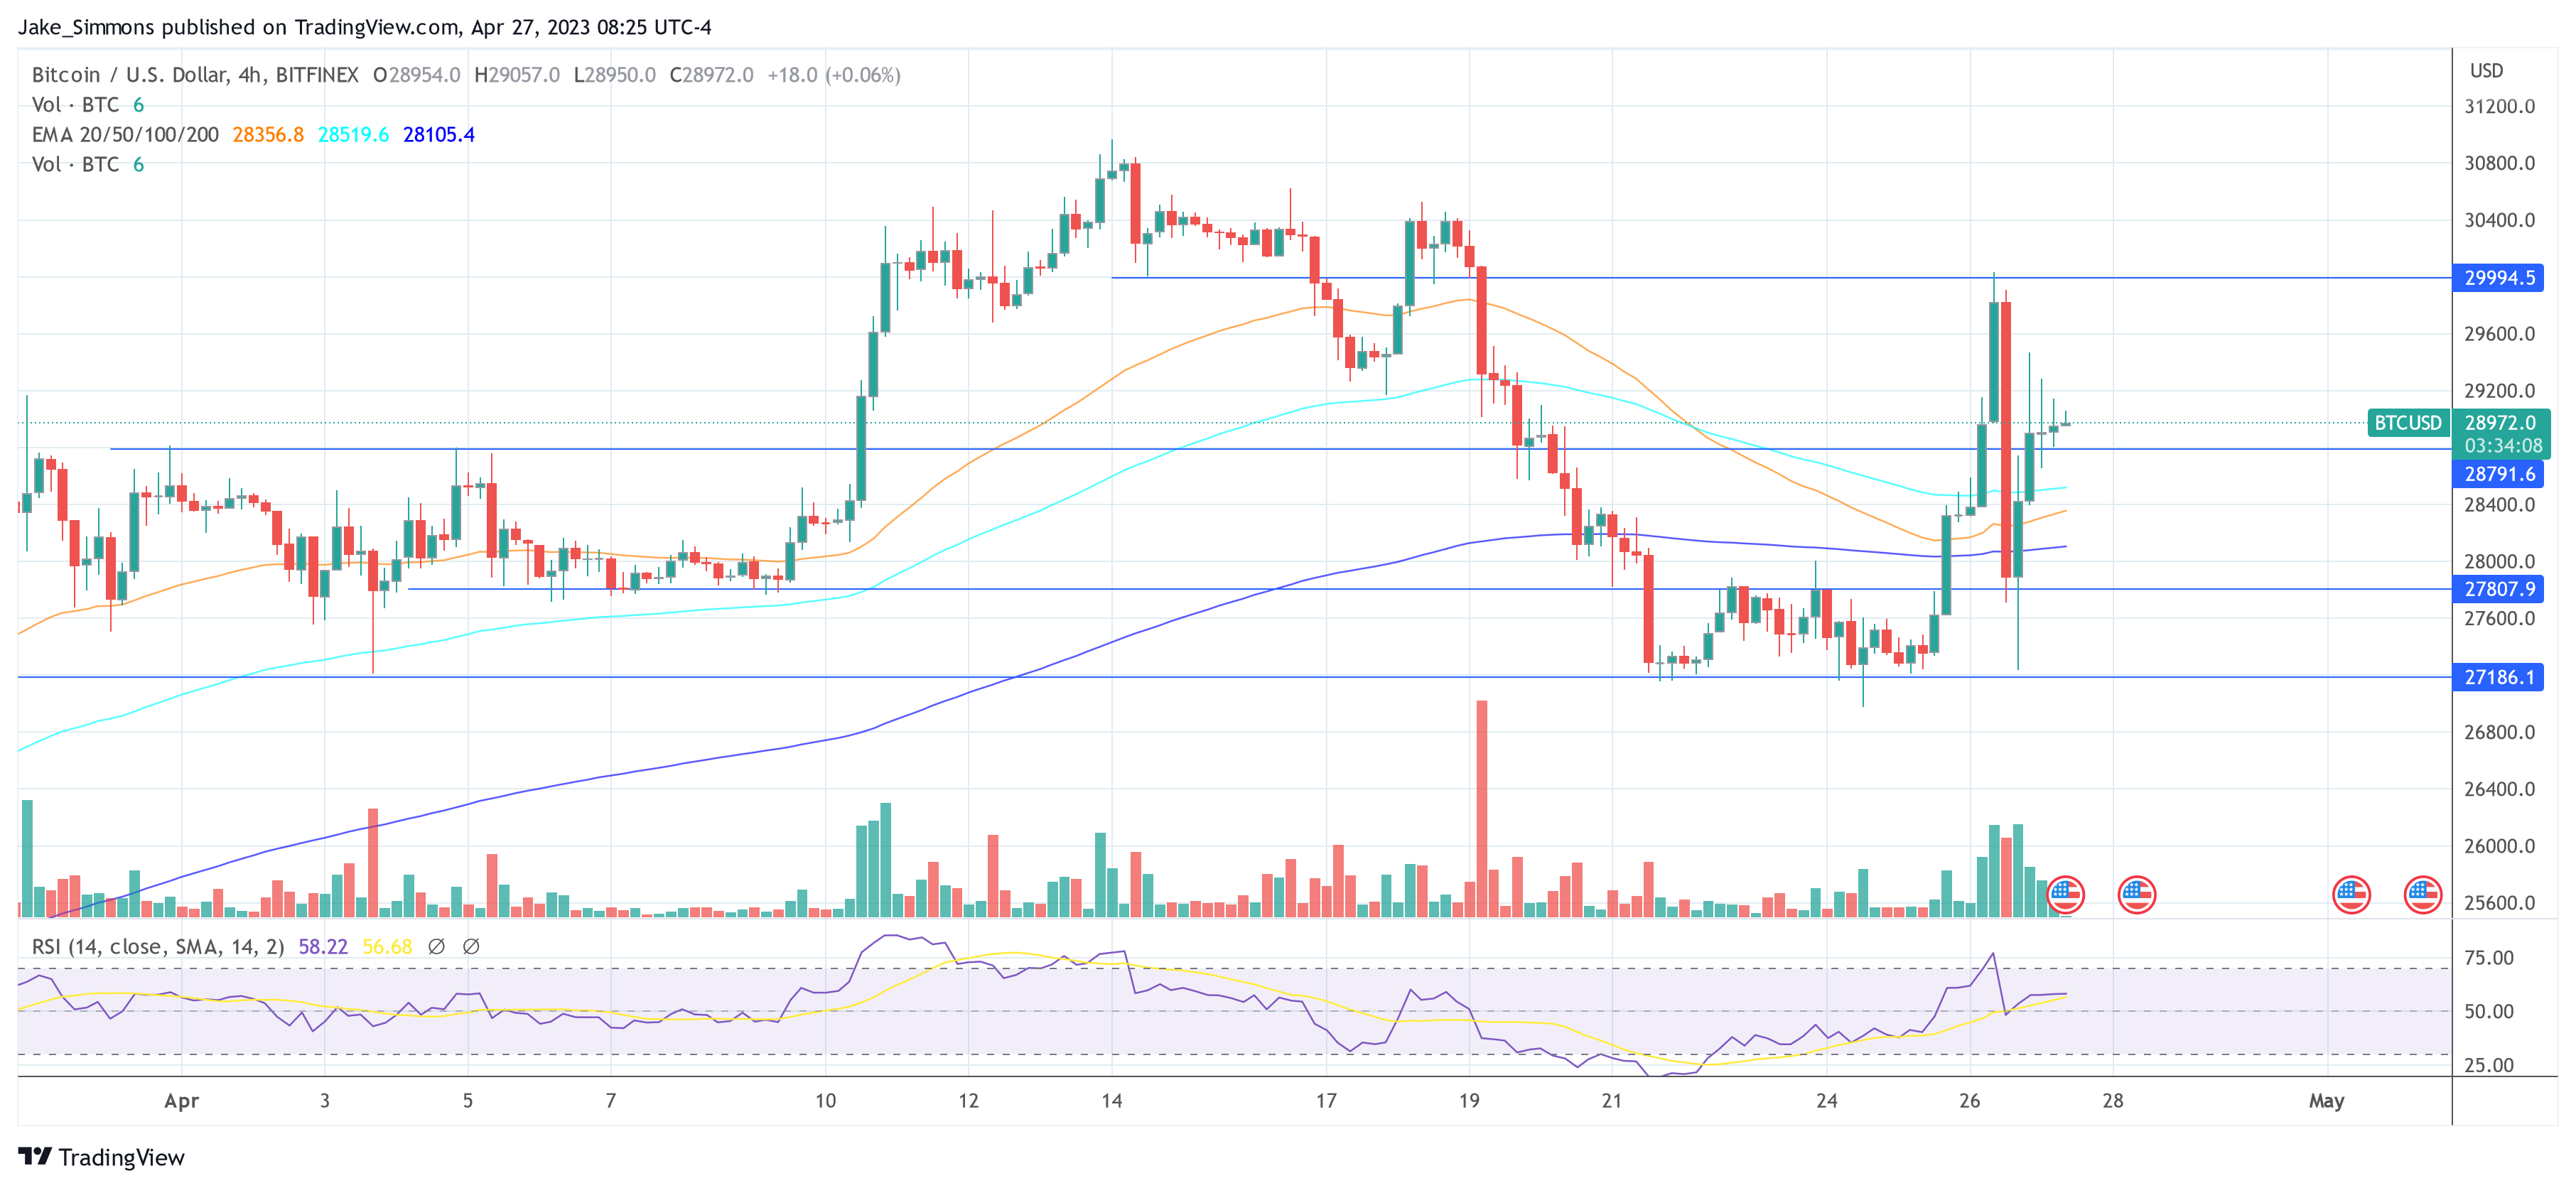Click the third US flag event marker from the left

[2351, 894]
